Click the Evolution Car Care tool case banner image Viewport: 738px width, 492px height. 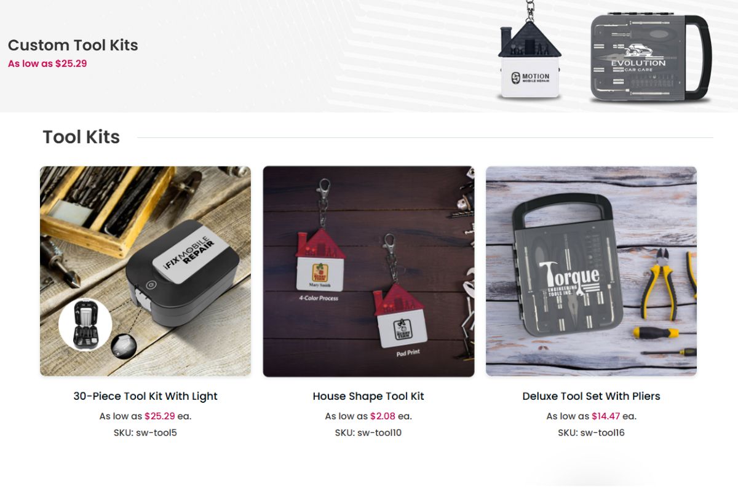(x=651, y=57)
